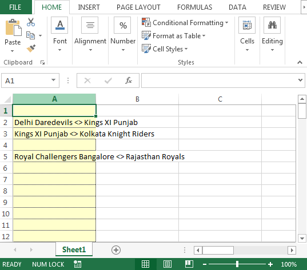The width and height of the screenshot is (307, 270).
Task: Switch to the PAGE LAYOUT tab
Action: pos(138,7)
